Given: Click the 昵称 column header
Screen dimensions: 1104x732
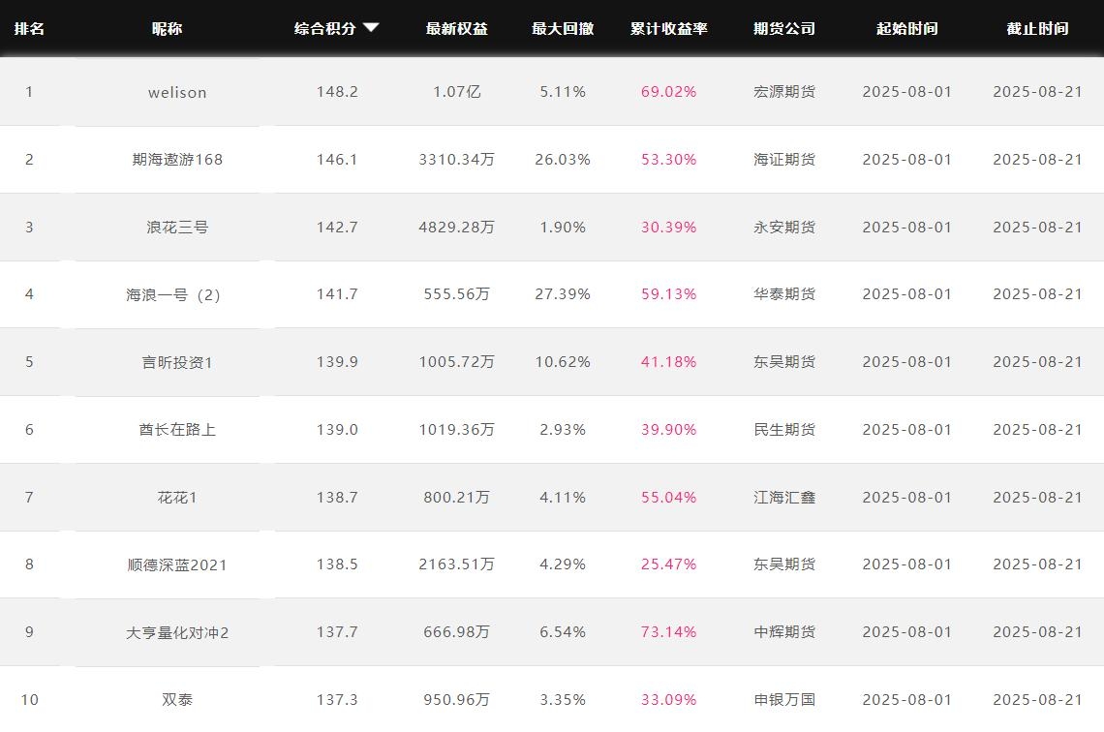Looking at the screenshot, I should [x=167, y=28].
